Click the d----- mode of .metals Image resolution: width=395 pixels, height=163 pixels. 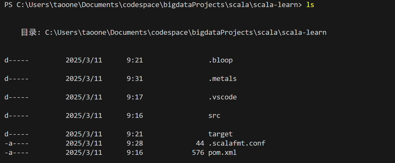17,79
